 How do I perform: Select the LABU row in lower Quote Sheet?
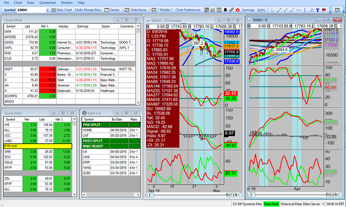pyautogui.click(x=38, y=140)
